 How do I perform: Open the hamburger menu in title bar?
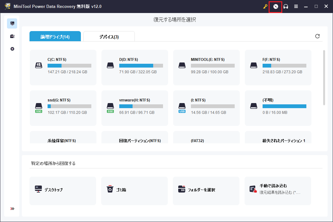[x=296, y=7]
